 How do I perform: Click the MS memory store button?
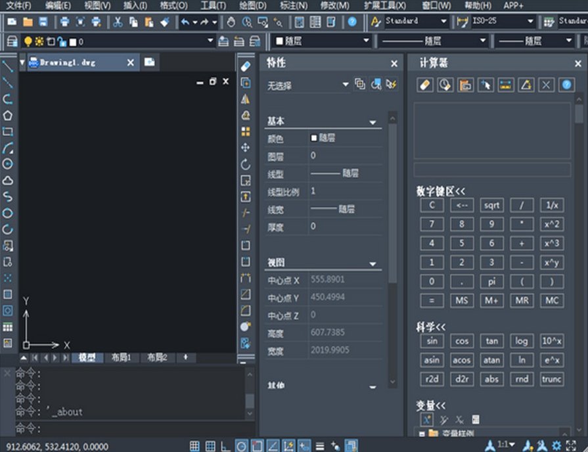tap(462, 300)
